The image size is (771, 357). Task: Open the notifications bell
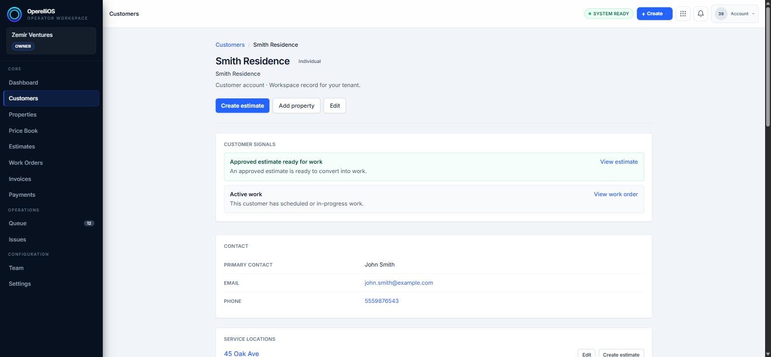(701, 14)
